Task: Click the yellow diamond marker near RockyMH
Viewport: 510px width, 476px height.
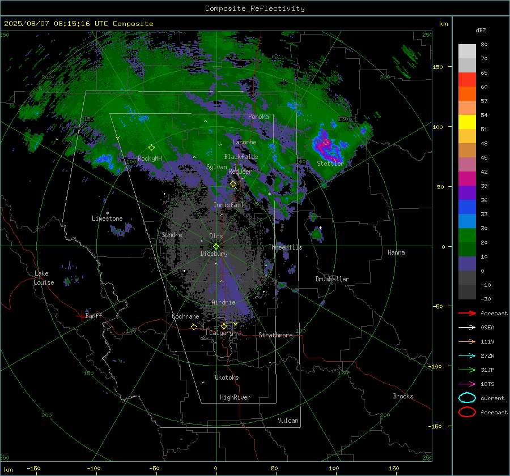Action: (151, 148)
